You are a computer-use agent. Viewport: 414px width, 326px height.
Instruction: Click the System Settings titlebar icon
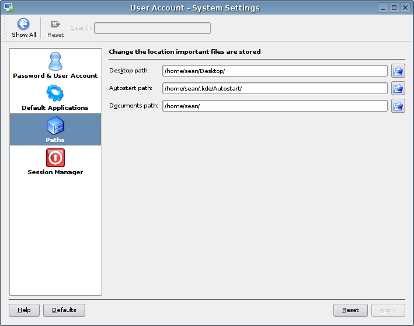pos(9,8)
